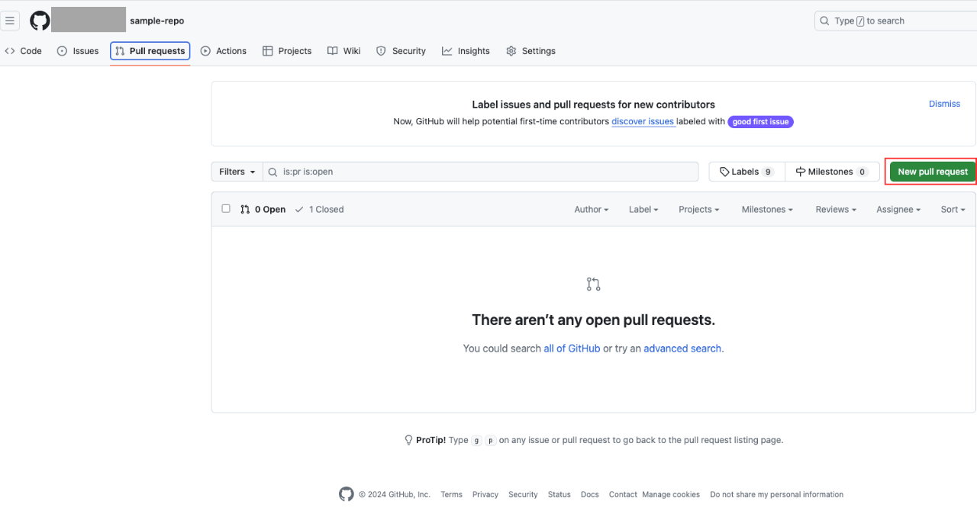977x511 pixels.
Task: Open the Projects tab
Action: coord(287,51)
